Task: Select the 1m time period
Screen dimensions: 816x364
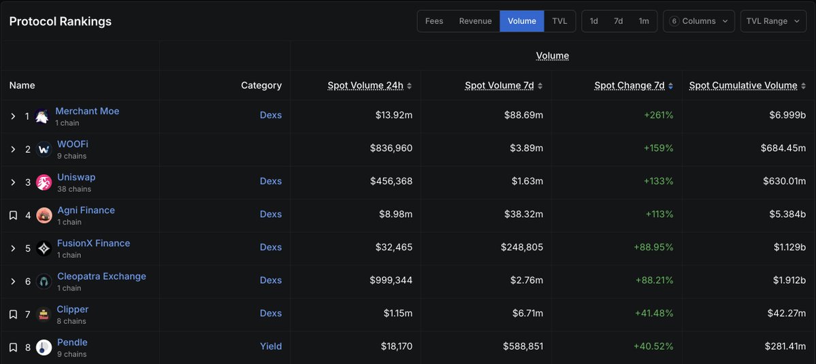Action: (644, 21)
